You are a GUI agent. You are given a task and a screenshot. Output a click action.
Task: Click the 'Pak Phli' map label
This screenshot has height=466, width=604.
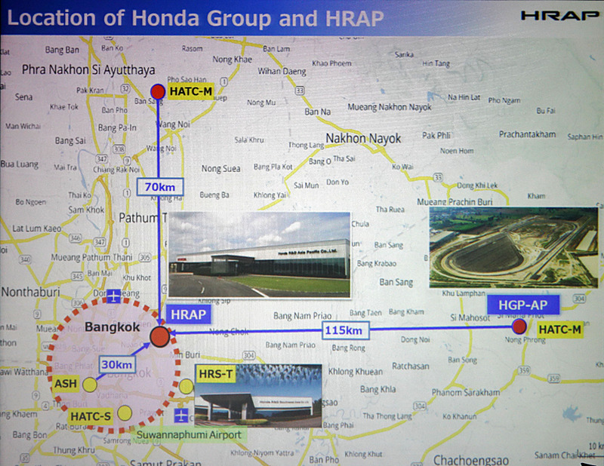[436, 135]
